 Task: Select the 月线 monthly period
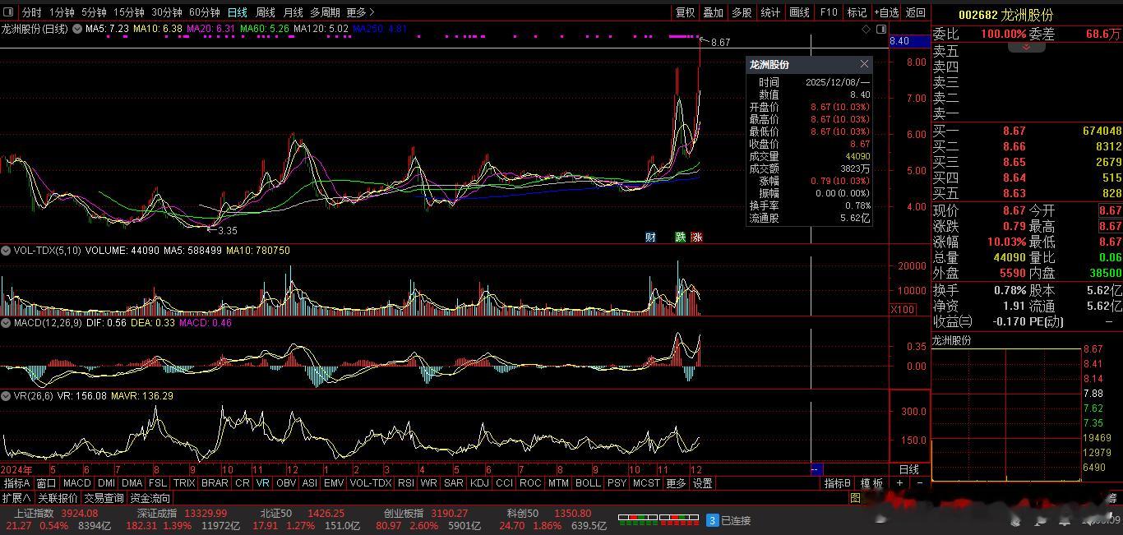point(293,12)
